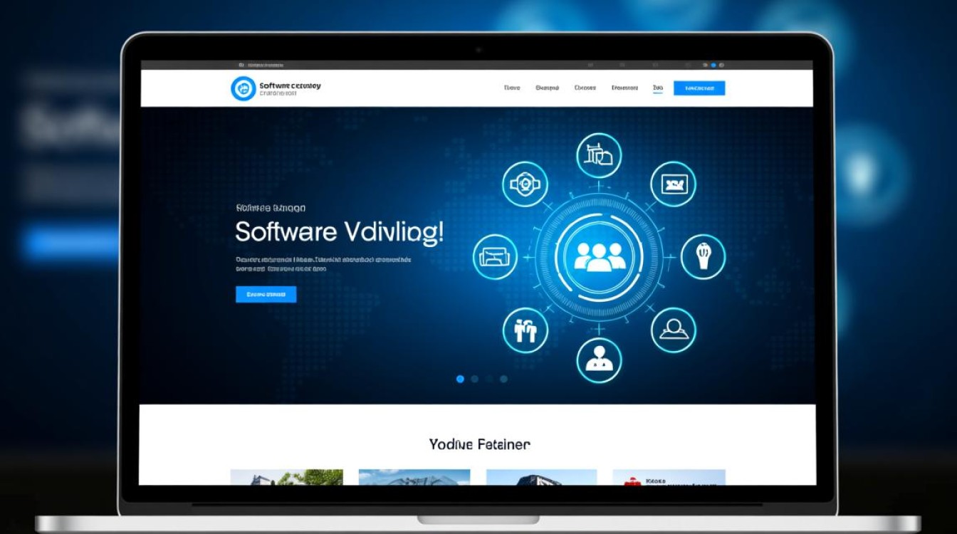Open the fourth thumbnail with red logo

(669, 477)
